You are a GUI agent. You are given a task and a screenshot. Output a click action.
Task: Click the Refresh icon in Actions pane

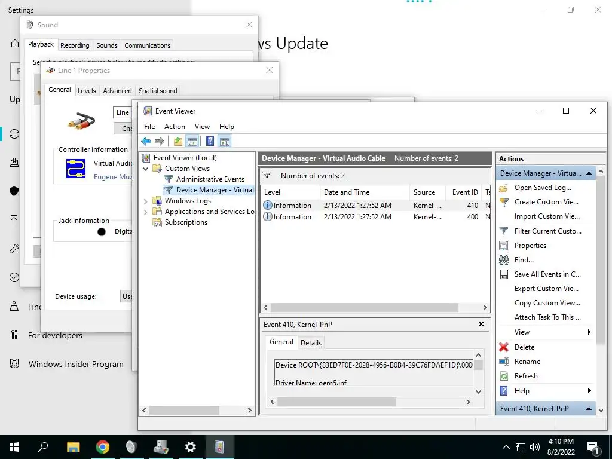click(x=504, y=376)
